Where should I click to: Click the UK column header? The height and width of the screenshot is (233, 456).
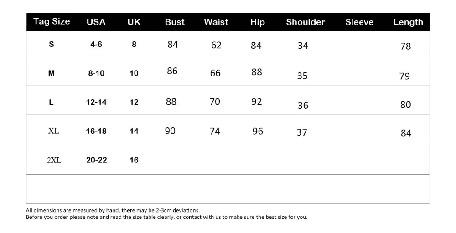[134, 22]
